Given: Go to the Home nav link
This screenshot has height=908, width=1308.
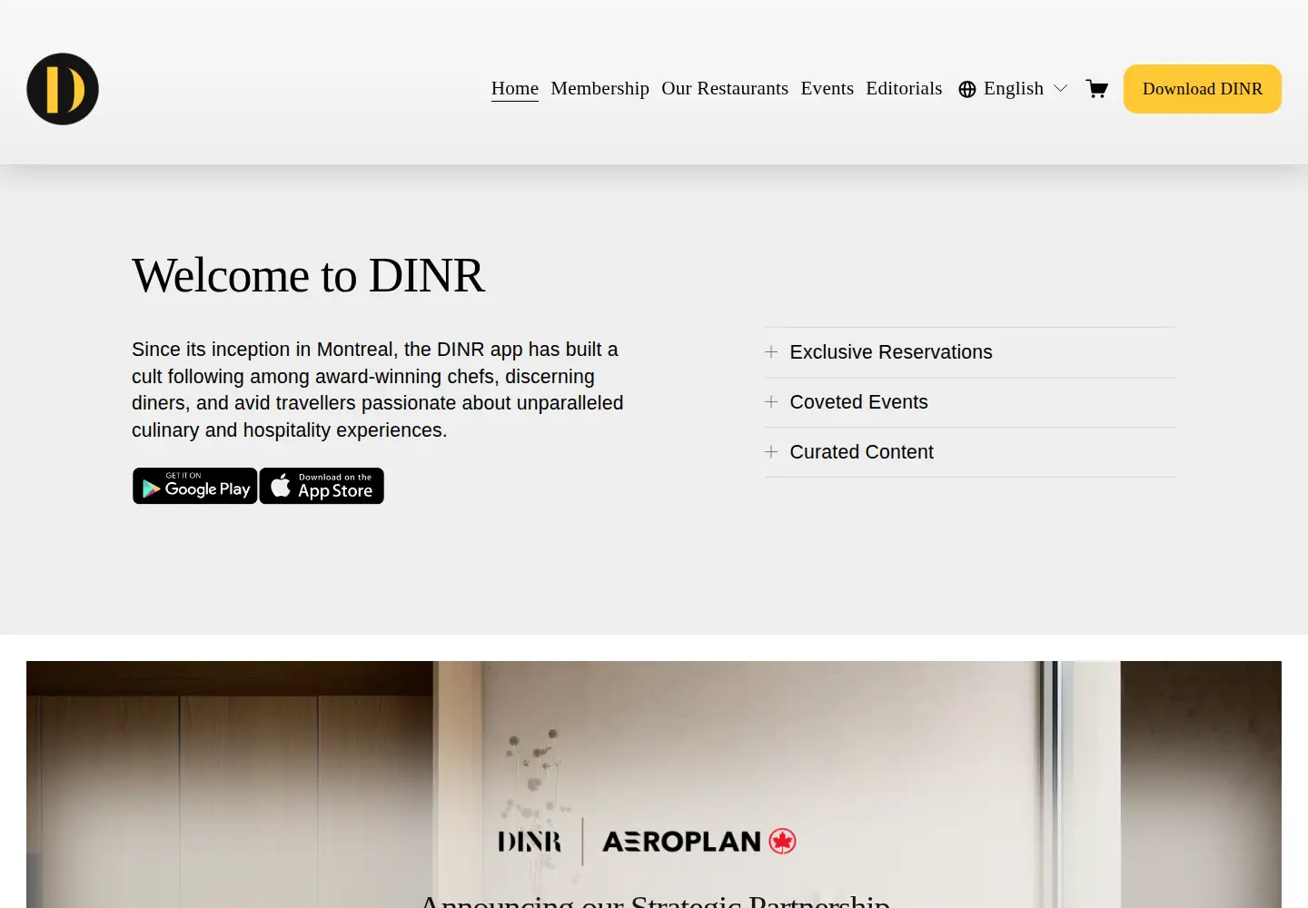Looking at the screenshot, I should tap(515, 88).
